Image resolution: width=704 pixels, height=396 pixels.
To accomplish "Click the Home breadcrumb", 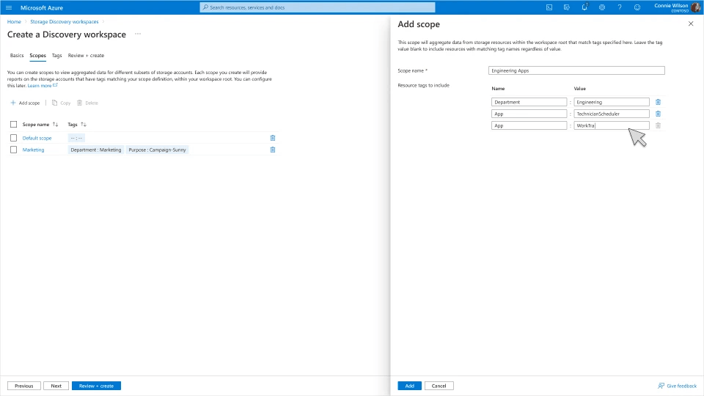I will [14, 21].
